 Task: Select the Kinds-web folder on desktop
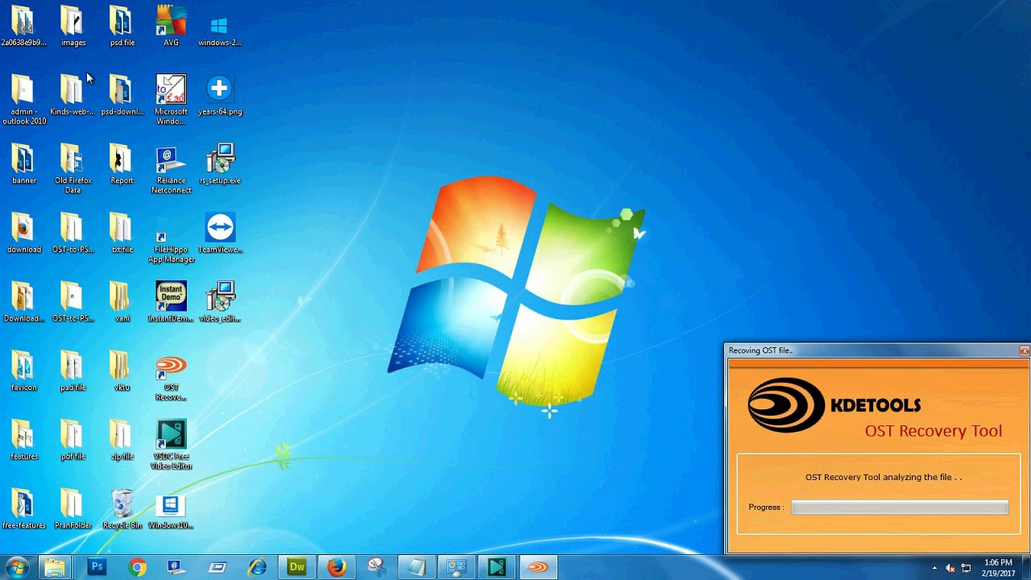point(72,95)
